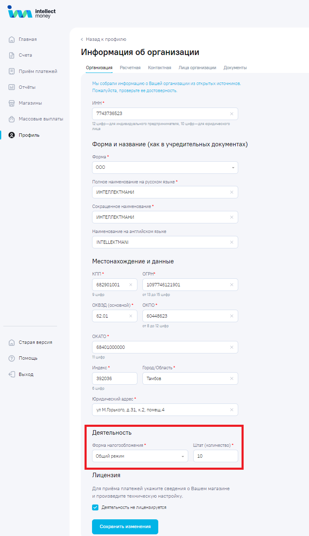Open Отчёты chart icon in sidebar
309x536 pixels.
pyautogui.click(x=12, y=87)
